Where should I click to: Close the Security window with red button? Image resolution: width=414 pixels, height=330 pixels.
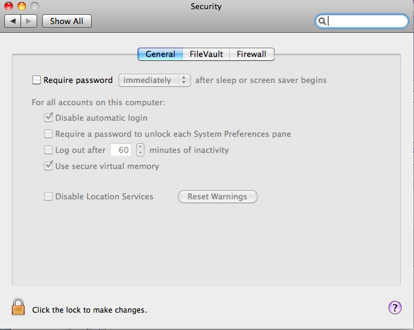coord(9,6)
